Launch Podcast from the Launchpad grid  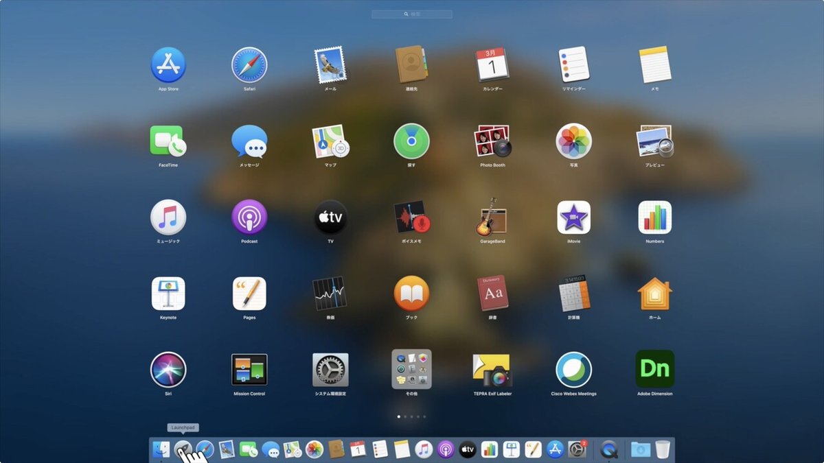click(249, 217)
